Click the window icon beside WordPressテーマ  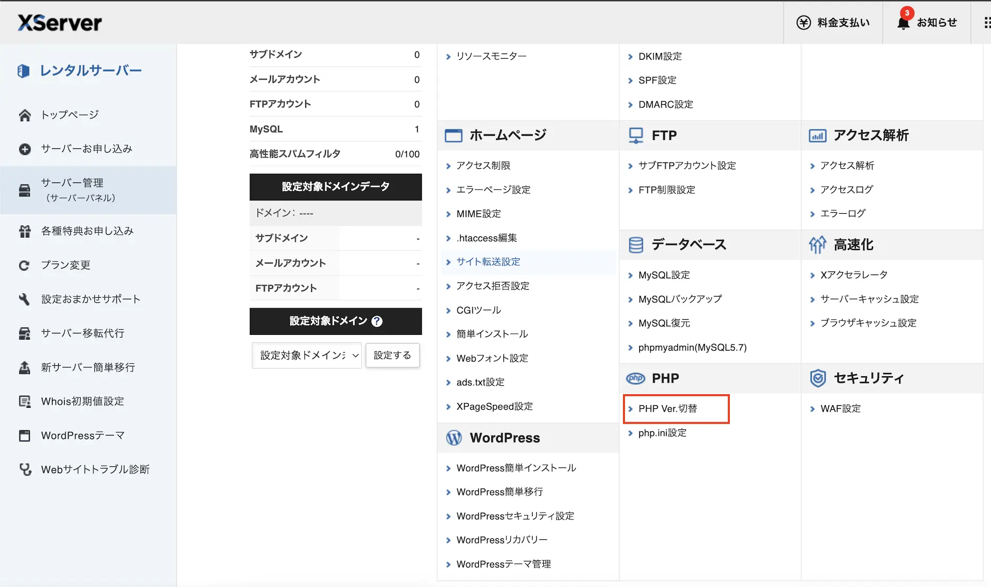tap(25, 436)
